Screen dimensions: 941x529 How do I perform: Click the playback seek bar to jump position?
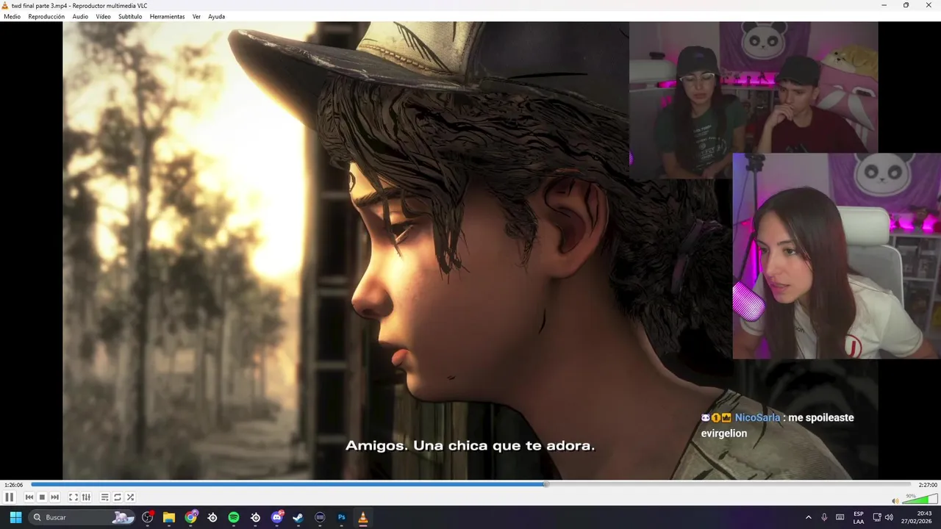point(470,484)
